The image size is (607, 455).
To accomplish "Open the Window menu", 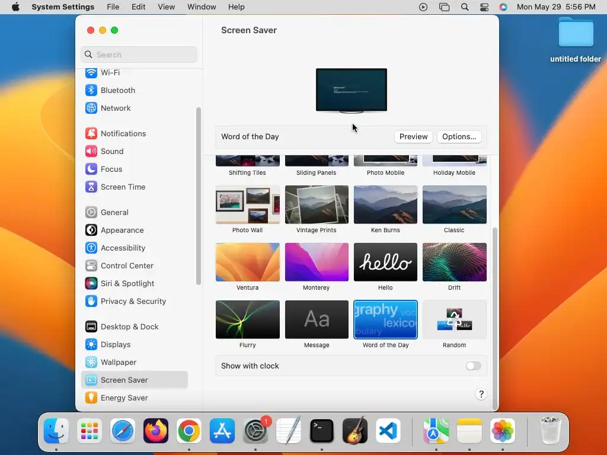I will 202,7.
